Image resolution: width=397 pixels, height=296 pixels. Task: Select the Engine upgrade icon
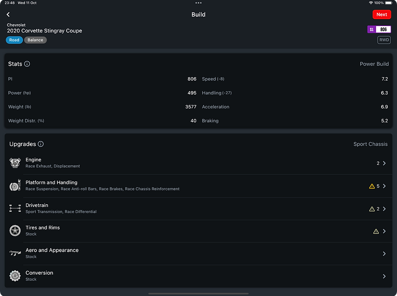point(15,162)
